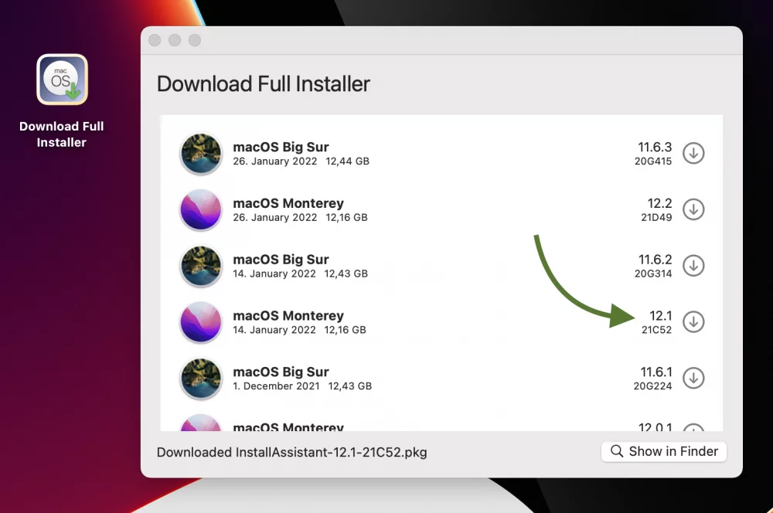This screenshot has height=513, width=773.
Task: Select the "macOS Big Sur" name in the 11.6.1 row
Action: pyautogui.click(x=281, y=372)
